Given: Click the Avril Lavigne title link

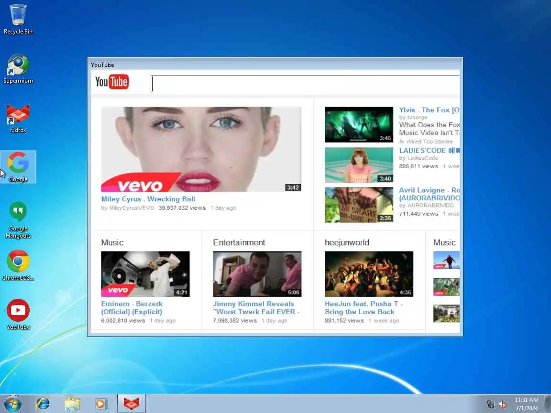Looking at the screenshot, I should (x=429, y=194).
